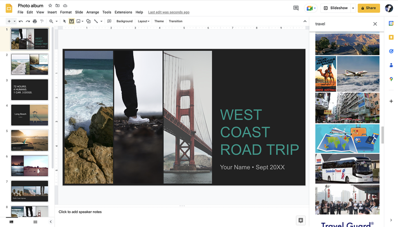Click the Share button
The width and height of the screenshot is (398, 227).
368,8
